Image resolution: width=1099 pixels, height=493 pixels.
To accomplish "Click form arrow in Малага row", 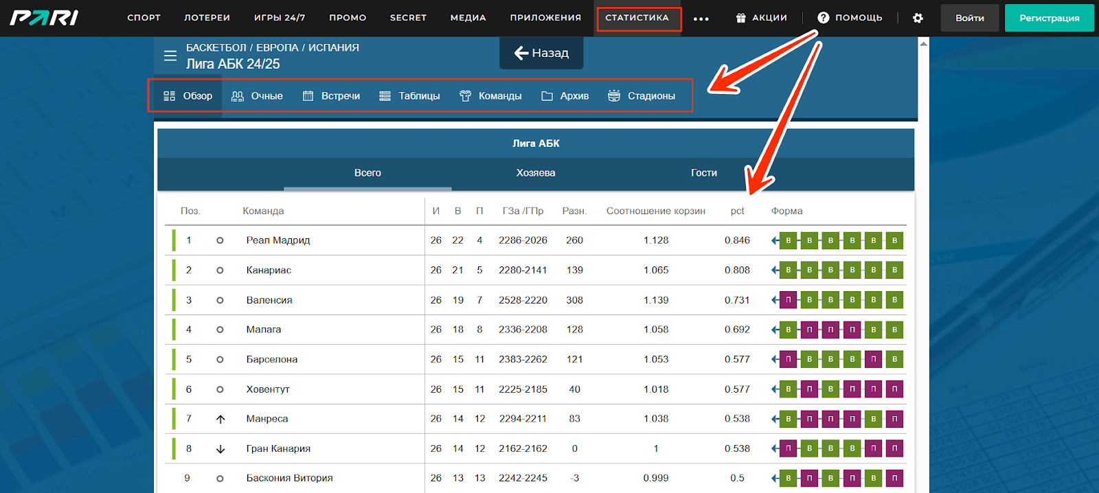I will click(x=775, y=330).
